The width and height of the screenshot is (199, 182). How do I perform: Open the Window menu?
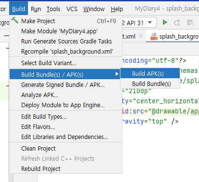click(x=94, y=9)
